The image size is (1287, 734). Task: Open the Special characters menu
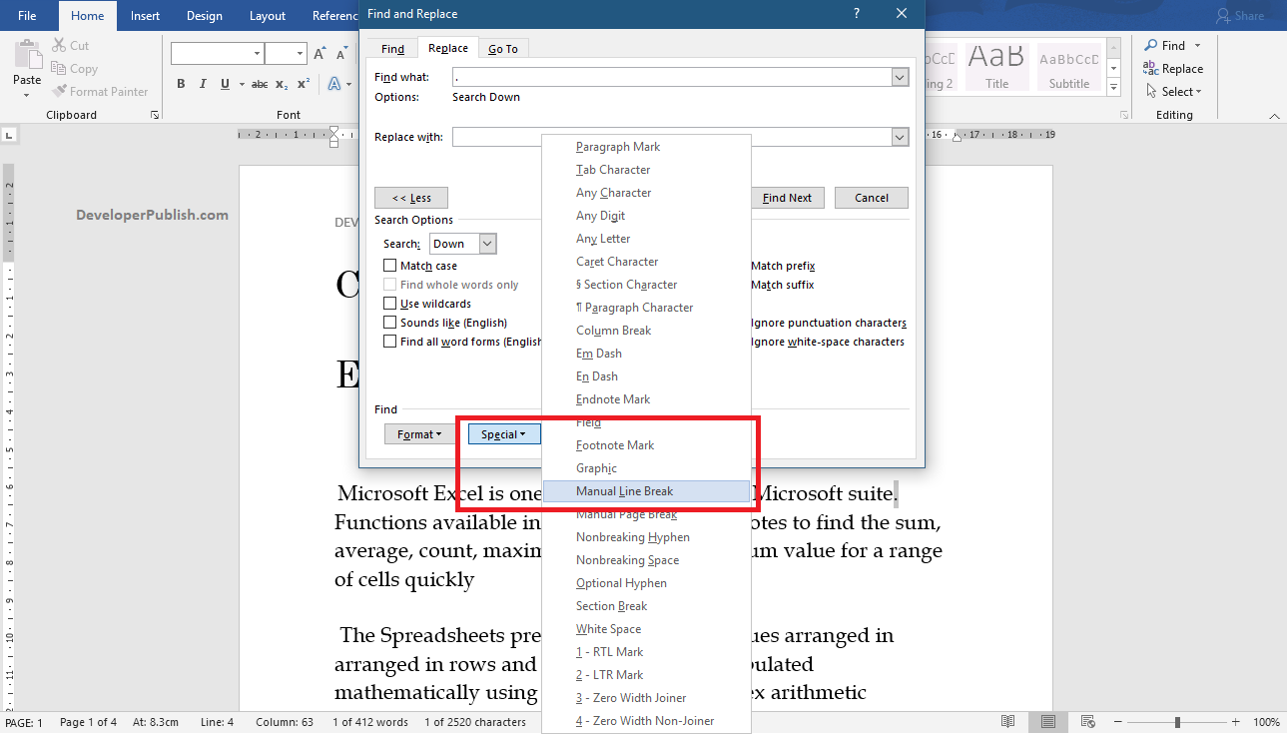pos(503,433)
